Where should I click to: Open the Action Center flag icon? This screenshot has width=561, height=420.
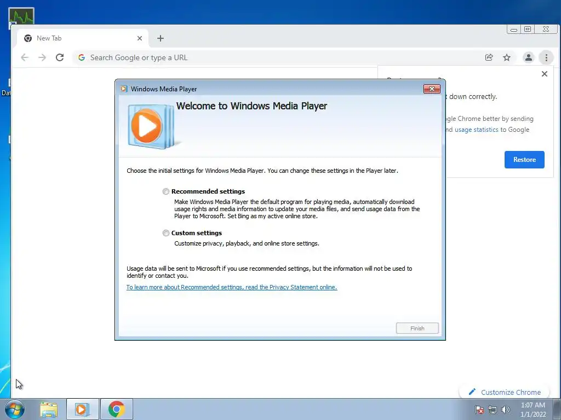tap(479, 410)
